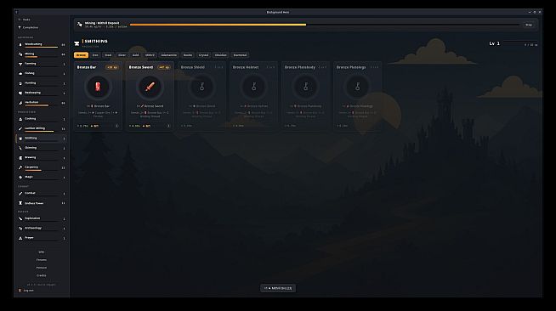Open the Carpentry hammer icon
Screen dimensions: 556x311
coord(20,167)
